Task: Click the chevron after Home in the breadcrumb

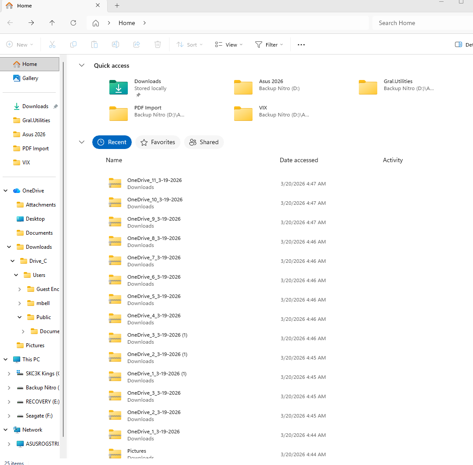Action: 144,23
